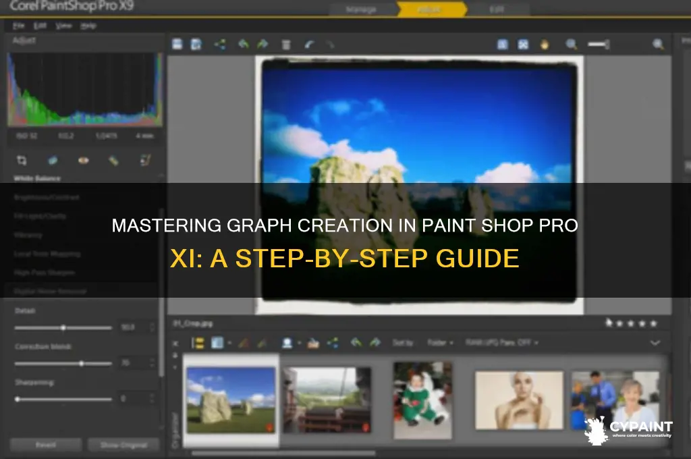Select the Crop tool in Adjust panel
The width and height of the screenshot is (691, 459).
(x=22, y=160)
